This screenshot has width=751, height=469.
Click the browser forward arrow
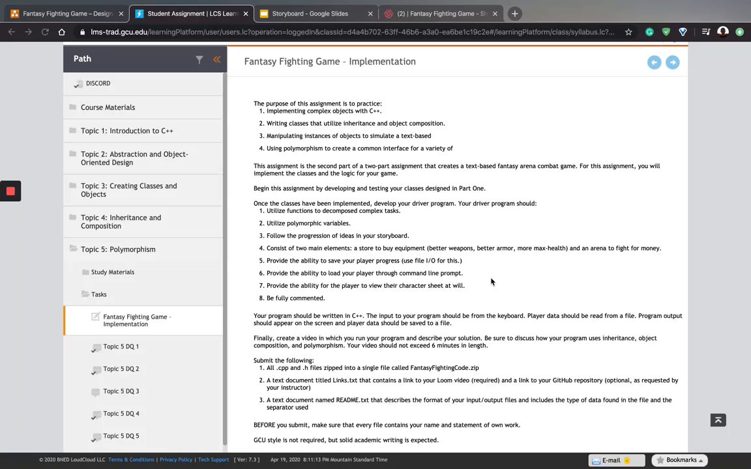[x=28, y=32]
